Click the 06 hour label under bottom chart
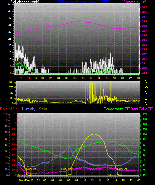This screenshot has height=185, width=155. click(69, 180)
